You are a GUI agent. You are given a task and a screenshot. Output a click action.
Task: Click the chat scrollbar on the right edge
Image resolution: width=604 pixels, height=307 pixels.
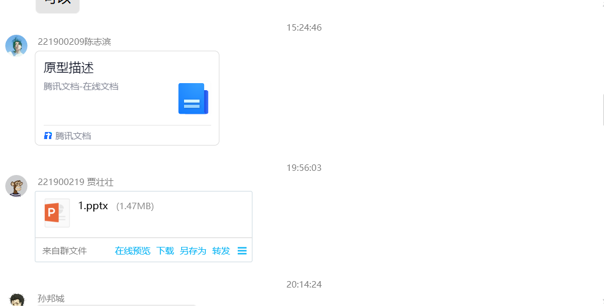coord(602,110)
